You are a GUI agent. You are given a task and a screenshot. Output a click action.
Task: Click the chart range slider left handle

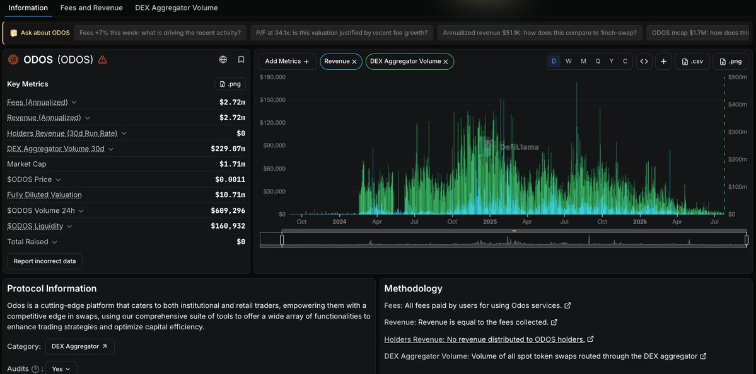[x=282, y=240]
